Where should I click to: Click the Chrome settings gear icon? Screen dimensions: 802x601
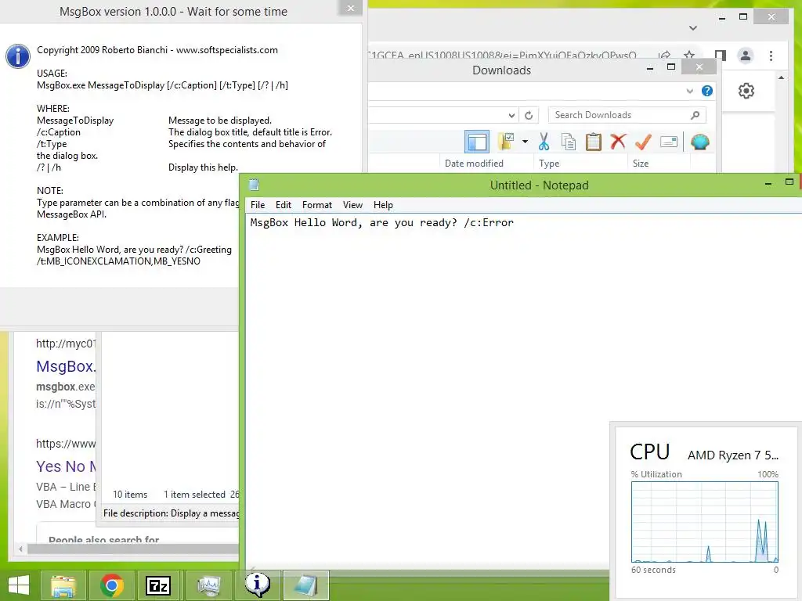coord(746,91)
